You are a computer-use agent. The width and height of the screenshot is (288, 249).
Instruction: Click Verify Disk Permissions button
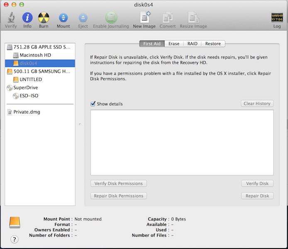[118, 183]
